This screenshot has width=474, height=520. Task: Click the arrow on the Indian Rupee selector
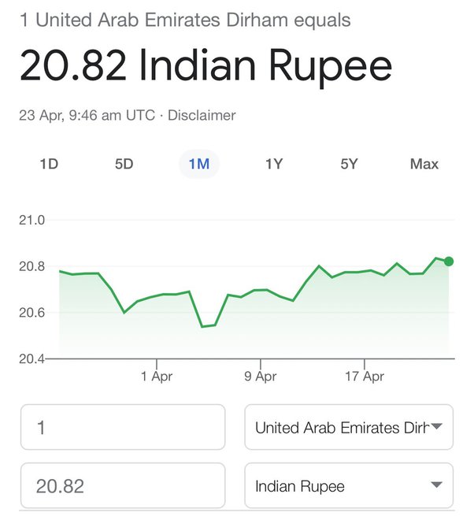tap(437, 485)
